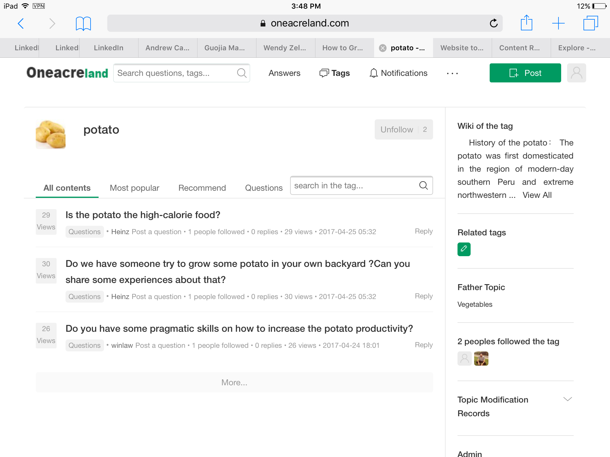The height and width of the screenshot is (457, 610).
Task: Tap the Safari share icon
Action: click(x=526, y=23)
